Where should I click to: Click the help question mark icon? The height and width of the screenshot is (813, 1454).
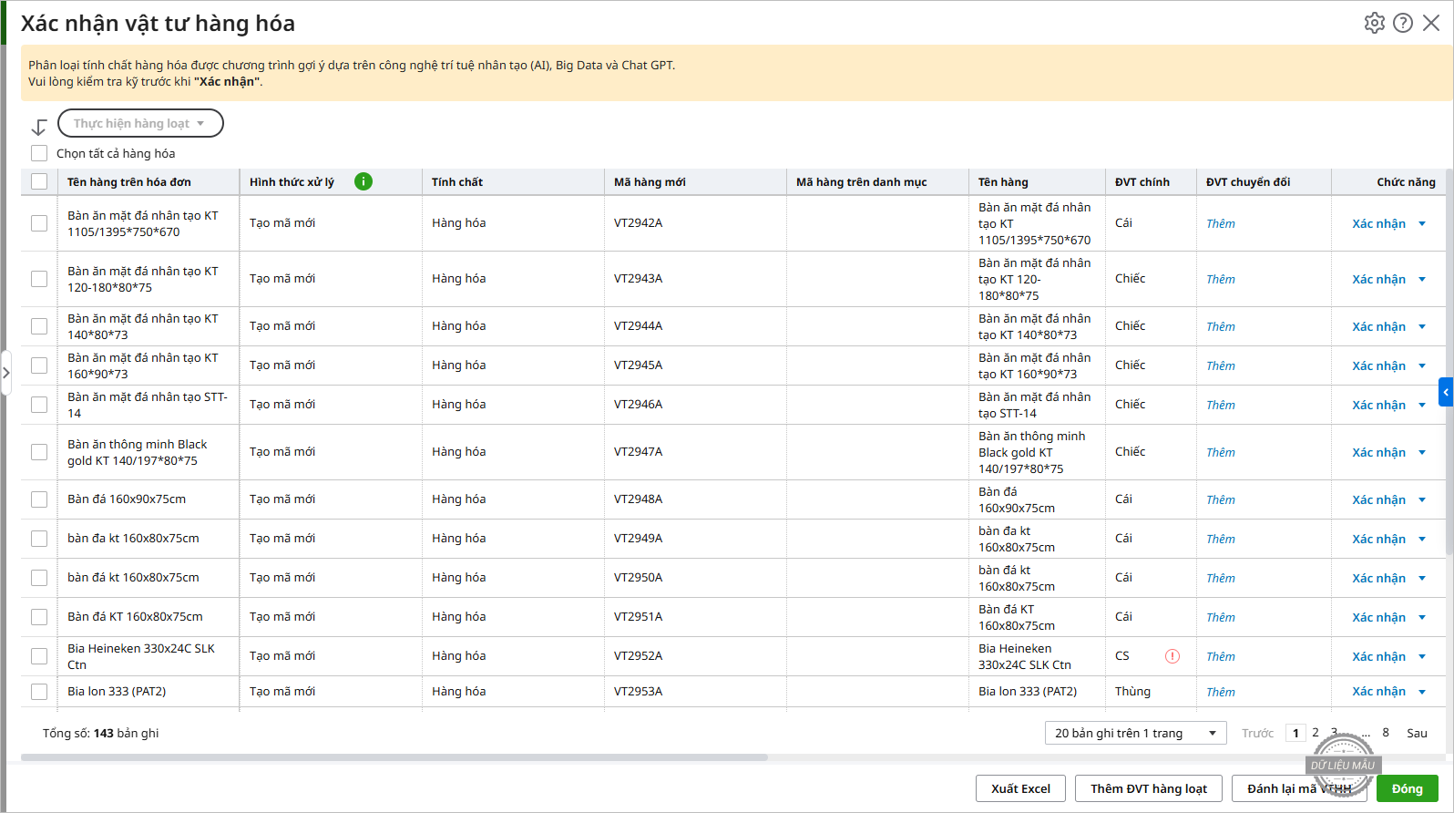[x=1403, y=23]
